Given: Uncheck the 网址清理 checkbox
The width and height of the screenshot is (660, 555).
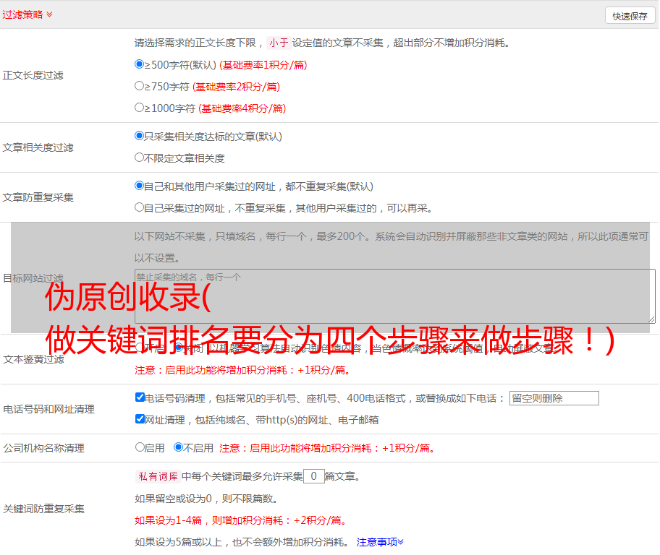Looking at the screenshot, I should point(140,419).
